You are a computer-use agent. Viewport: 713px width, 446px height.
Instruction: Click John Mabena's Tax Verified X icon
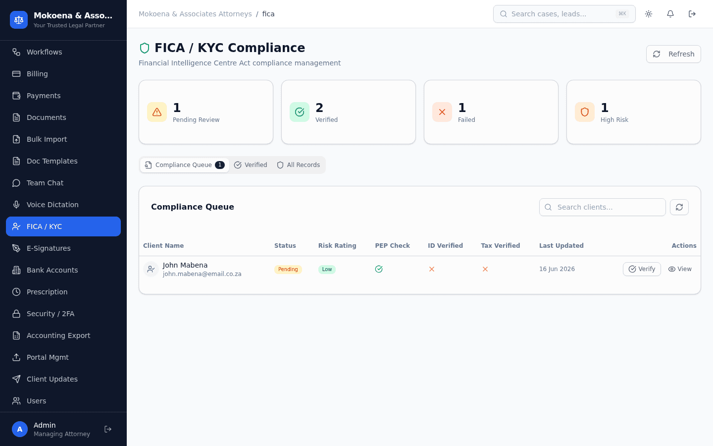485,269
